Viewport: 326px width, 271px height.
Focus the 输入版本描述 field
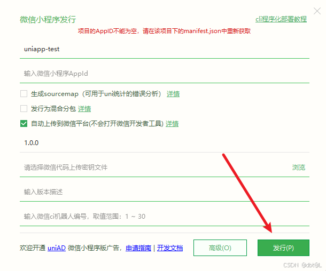click(165, 192)
